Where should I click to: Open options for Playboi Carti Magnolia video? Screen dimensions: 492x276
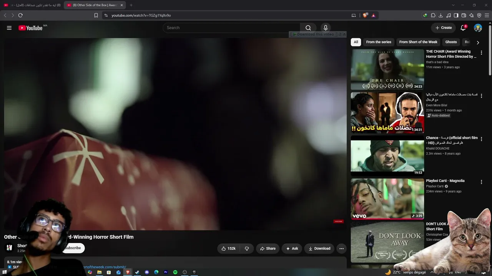pyautogui.click(x=481, y=182)
